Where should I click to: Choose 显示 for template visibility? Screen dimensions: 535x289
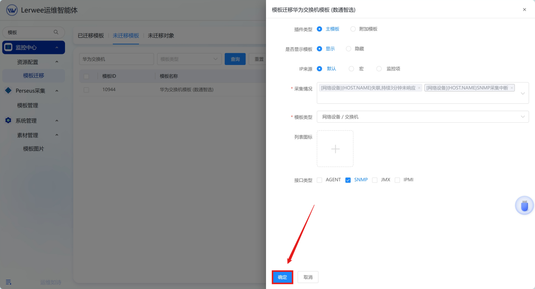(320, 49)
